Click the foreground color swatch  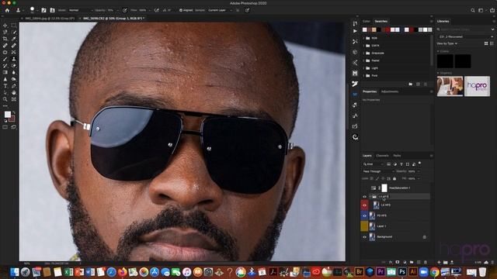click(x=7, y=115)
